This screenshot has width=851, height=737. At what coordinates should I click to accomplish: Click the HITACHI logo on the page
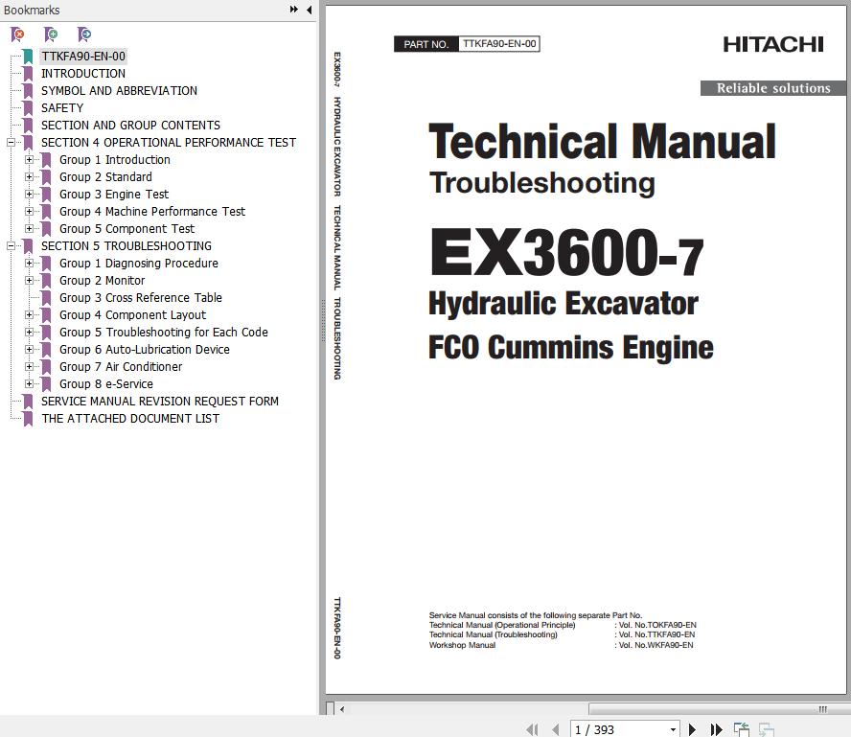pos(772,44)
